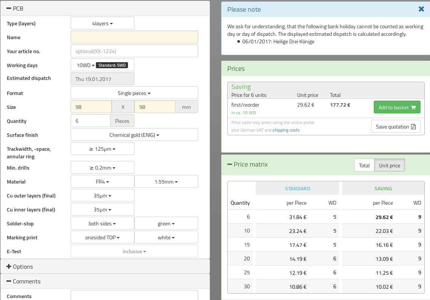Open the 4layers type dropdown
This screenshot has height=300, width=430.
(x=102, y=23)
